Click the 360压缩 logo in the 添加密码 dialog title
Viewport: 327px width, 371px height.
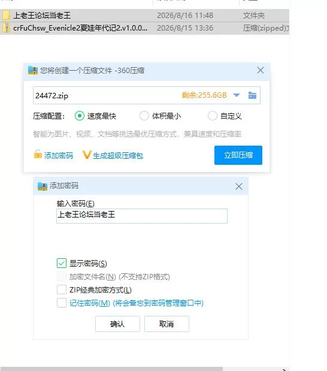tap(43, 186)
